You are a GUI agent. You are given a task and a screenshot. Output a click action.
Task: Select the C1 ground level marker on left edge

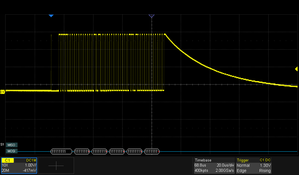(2, 92)
